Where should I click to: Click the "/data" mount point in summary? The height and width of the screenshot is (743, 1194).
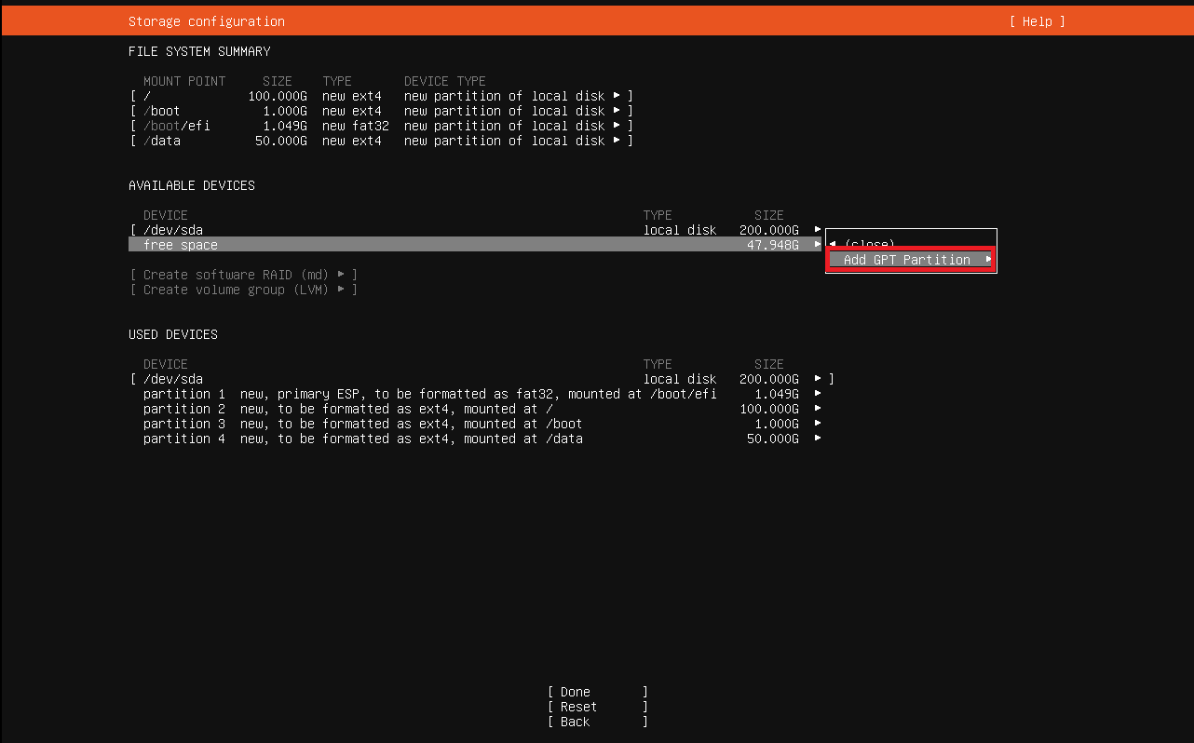[162, 141]
